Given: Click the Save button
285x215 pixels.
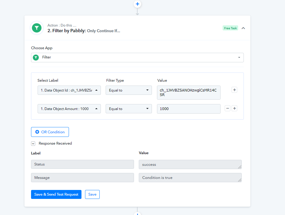Looking at the screenshot, I should pos(92,194).
